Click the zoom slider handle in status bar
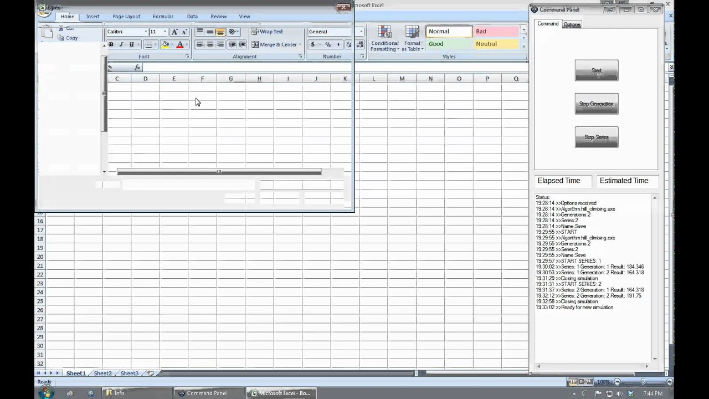Viewport: 709px width, 399px height. 643,382
